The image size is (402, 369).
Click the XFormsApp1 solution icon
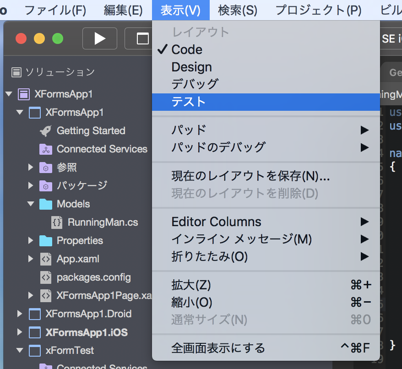point(24,94)
